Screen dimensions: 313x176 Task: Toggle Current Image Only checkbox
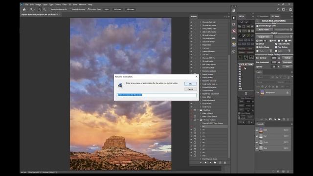[x=258, y=26]
